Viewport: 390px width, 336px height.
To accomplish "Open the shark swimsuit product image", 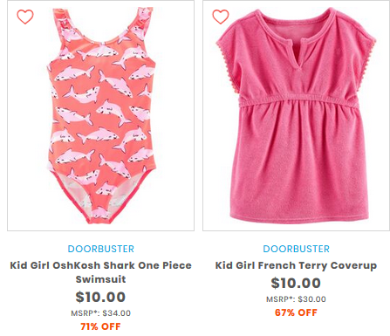I will click(x=100, y=115).
